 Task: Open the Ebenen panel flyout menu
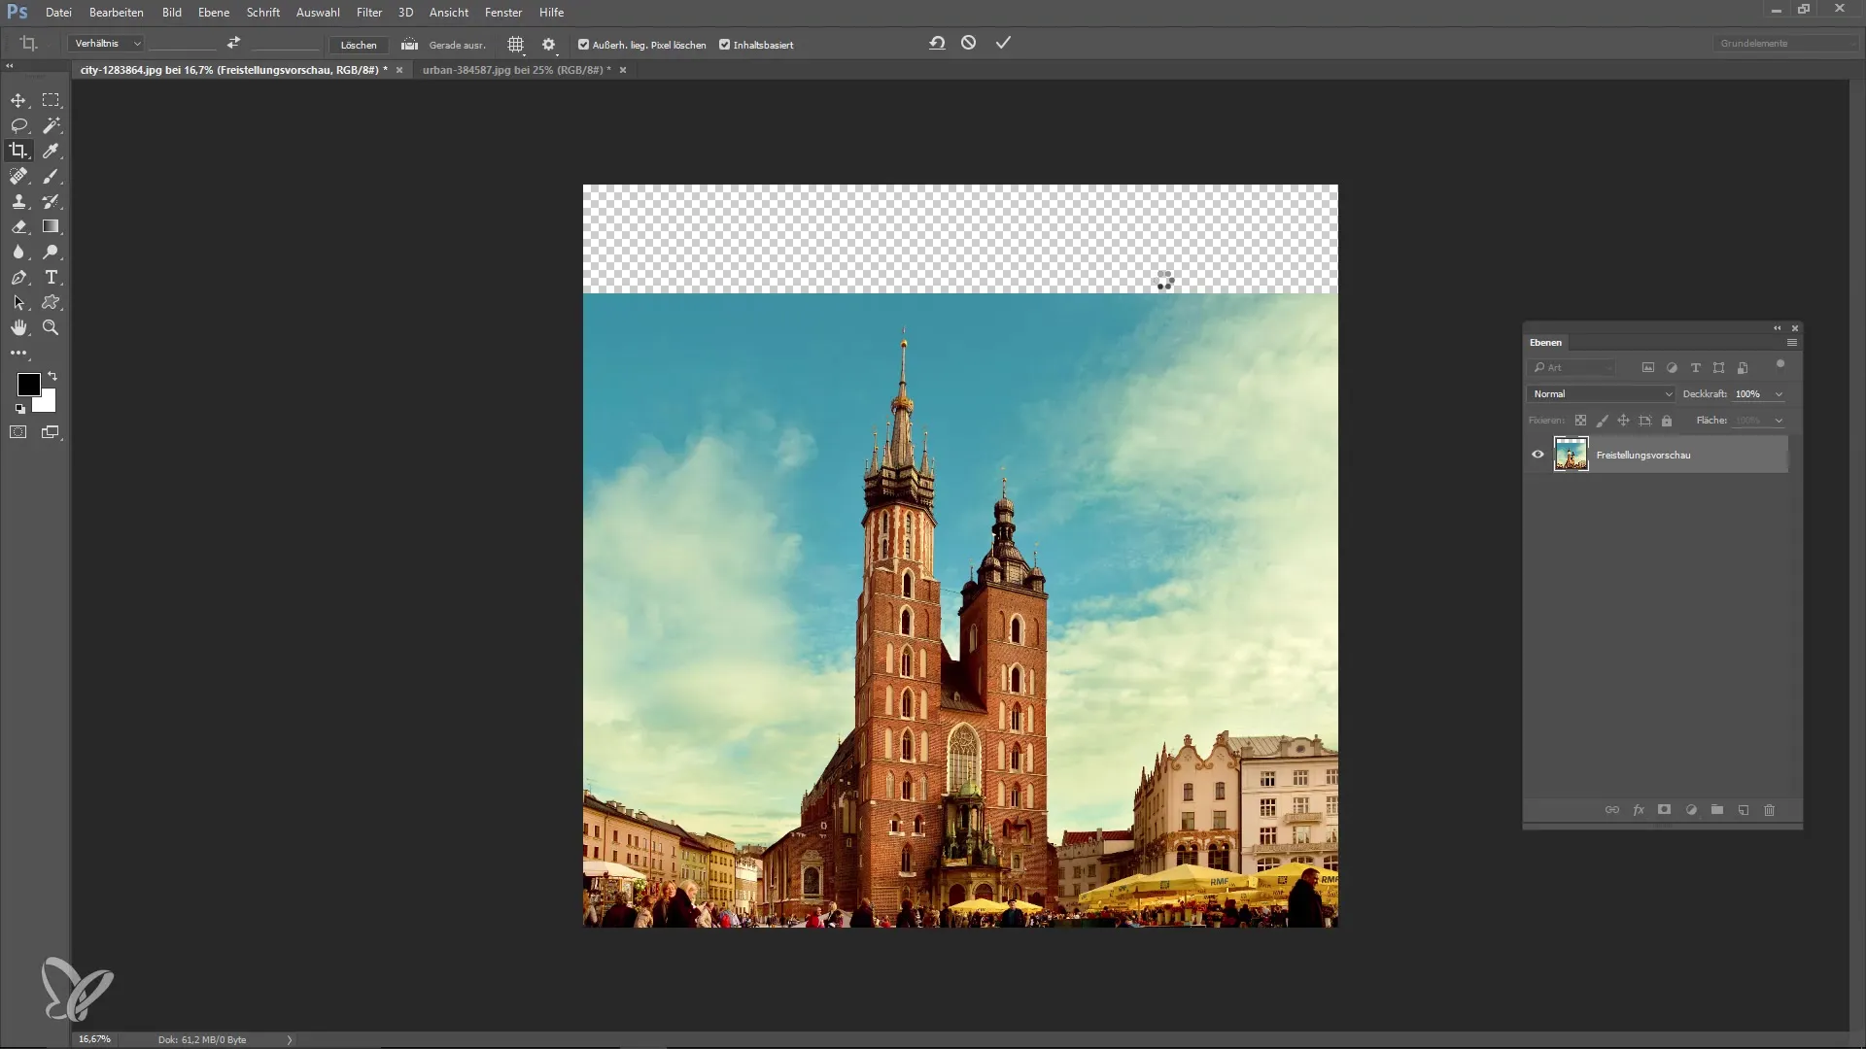coord(1792,343)
